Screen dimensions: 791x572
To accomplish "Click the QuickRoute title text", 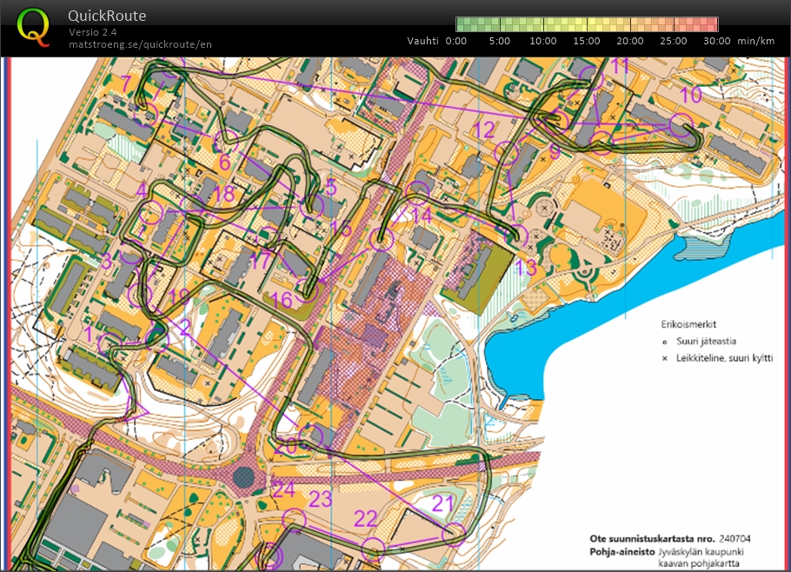I will coord(106,16).
